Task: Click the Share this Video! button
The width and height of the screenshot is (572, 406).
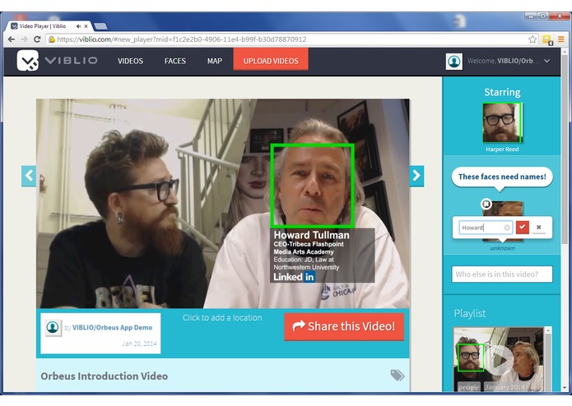Action: coord(344,326)
